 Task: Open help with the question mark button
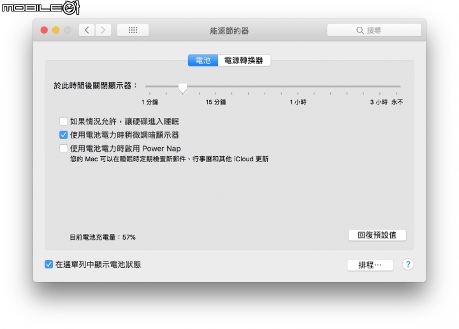(408, 265)
